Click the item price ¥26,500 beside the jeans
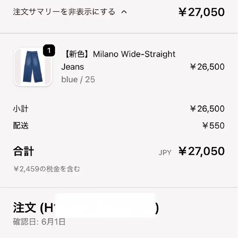 [x=207, y=67]
